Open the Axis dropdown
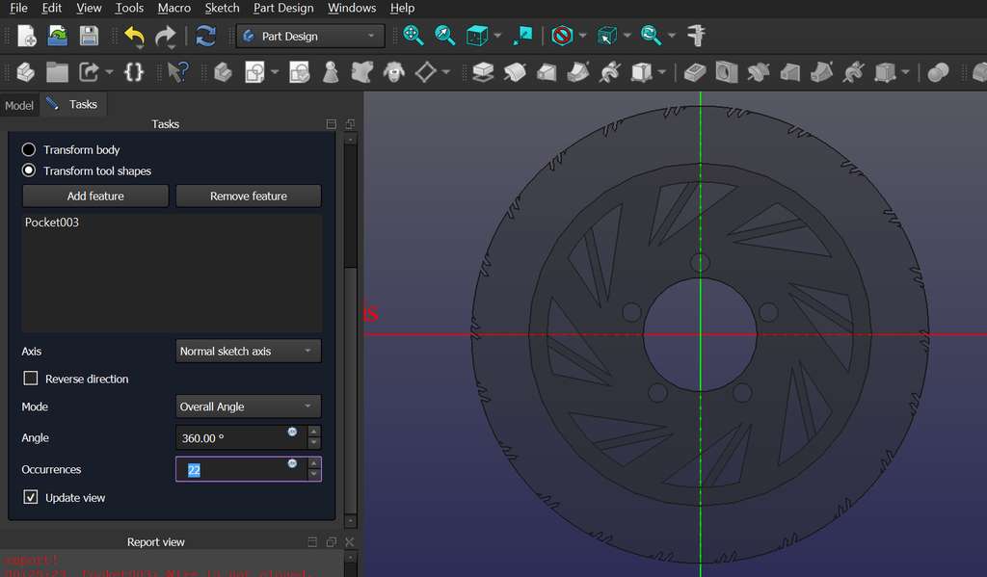This screenshot has width=987, height=577. 248,351
